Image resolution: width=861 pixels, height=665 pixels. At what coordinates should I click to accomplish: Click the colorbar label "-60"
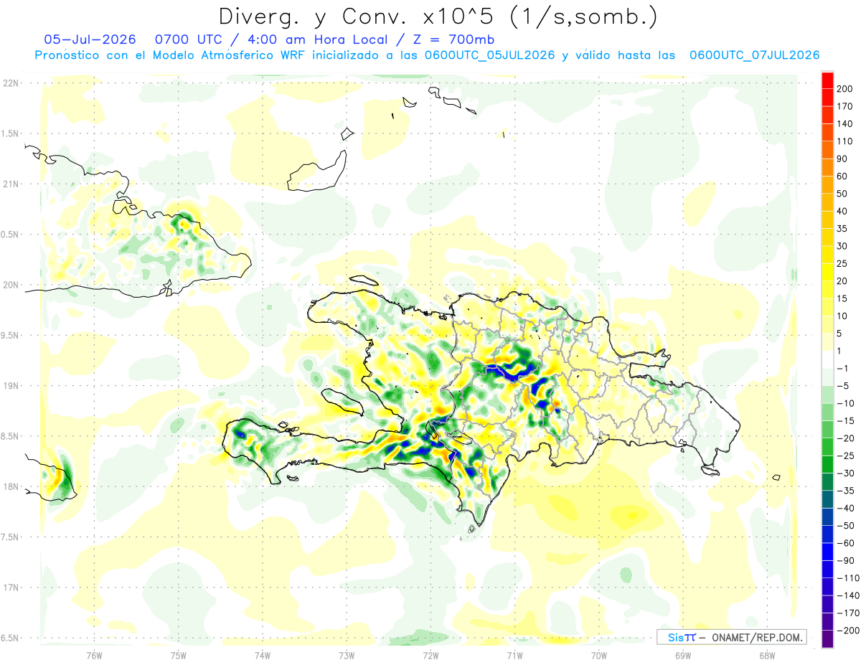tap(845, 543)
